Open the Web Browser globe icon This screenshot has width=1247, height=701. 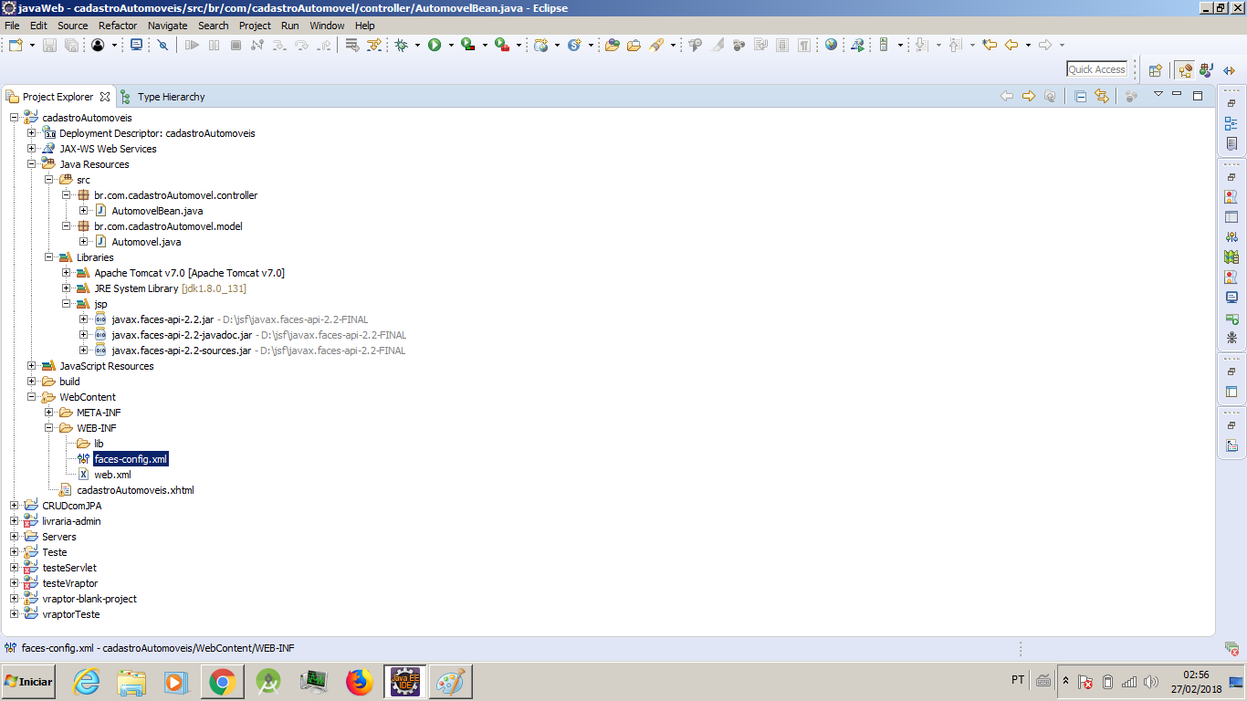point(831,45)
